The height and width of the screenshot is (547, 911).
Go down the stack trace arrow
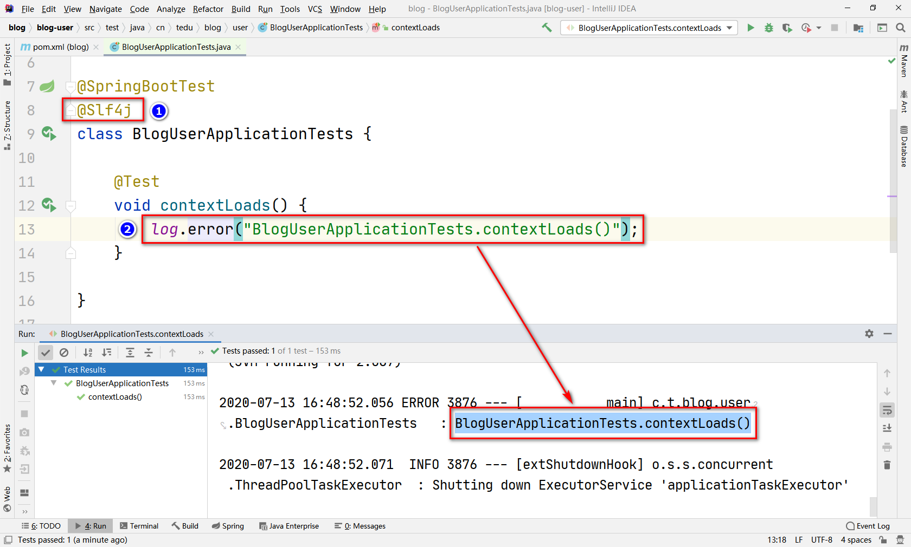[887, 392]
